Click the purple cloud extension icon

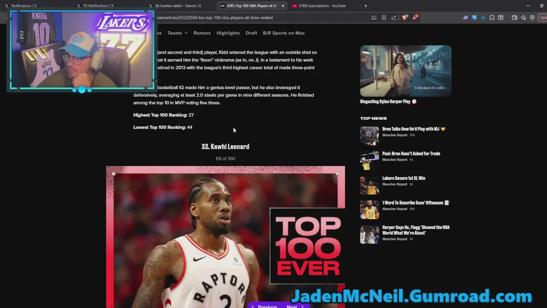pos(465,18)
